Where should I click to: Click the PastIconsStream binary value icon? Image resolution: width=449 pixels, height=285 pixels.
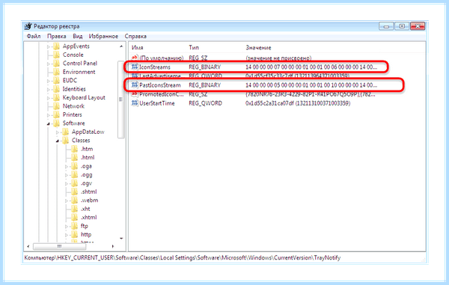tap(135, 85)
